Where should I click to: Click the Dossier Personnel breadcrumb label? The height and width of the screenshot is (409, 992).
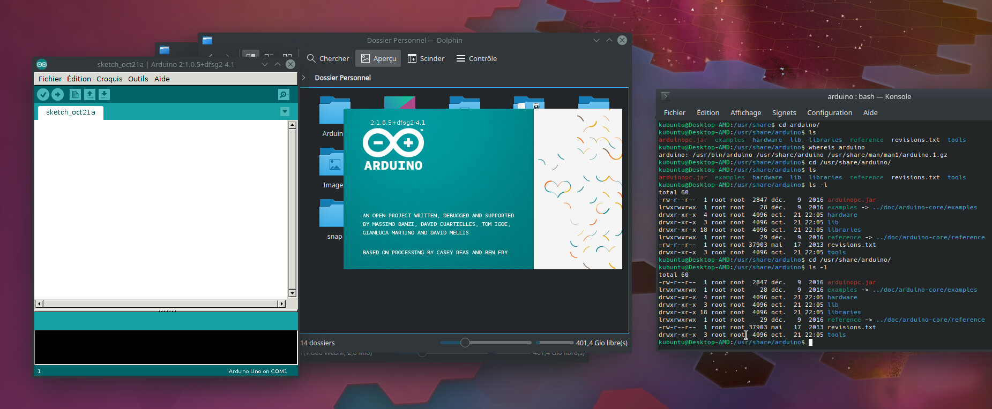(x=342, y=78)
